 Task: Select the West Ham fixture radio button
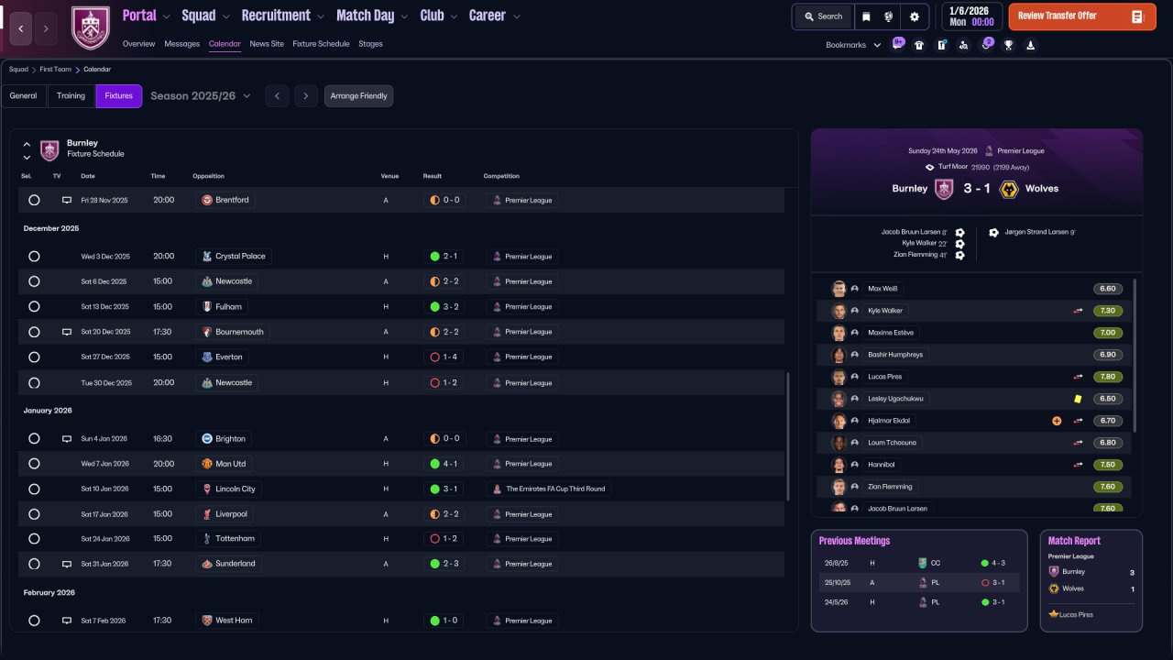pyautogui.click(x=34, y=621)
